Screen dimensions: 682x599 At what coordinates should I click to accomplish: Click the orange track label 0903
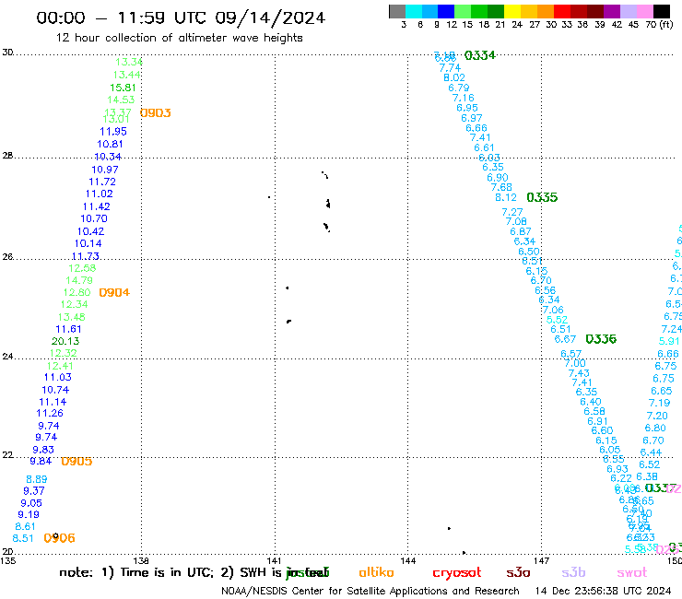155,113
